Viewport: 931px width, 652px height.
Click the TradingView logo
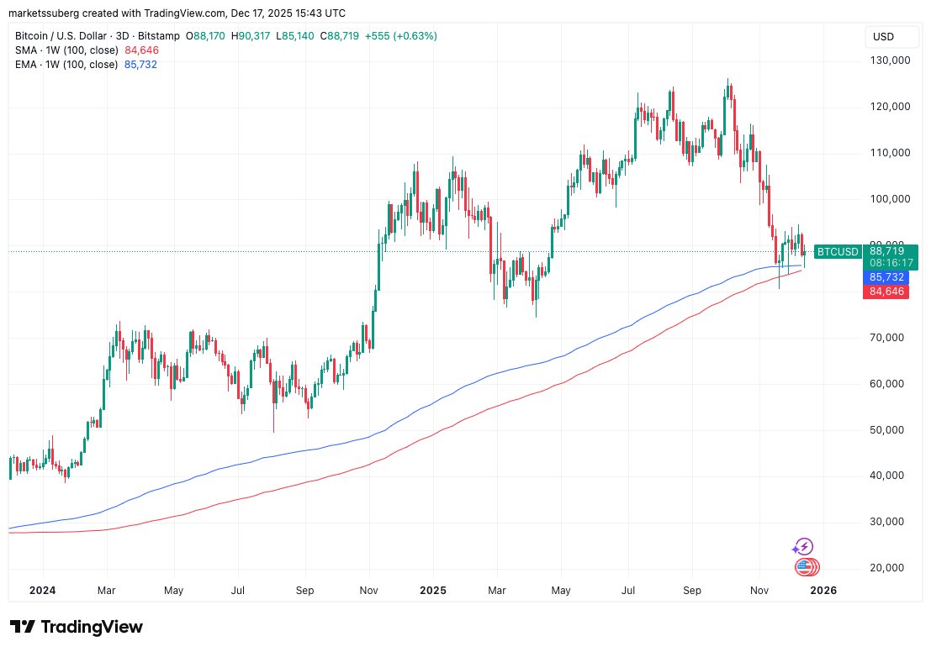(76, 628)
